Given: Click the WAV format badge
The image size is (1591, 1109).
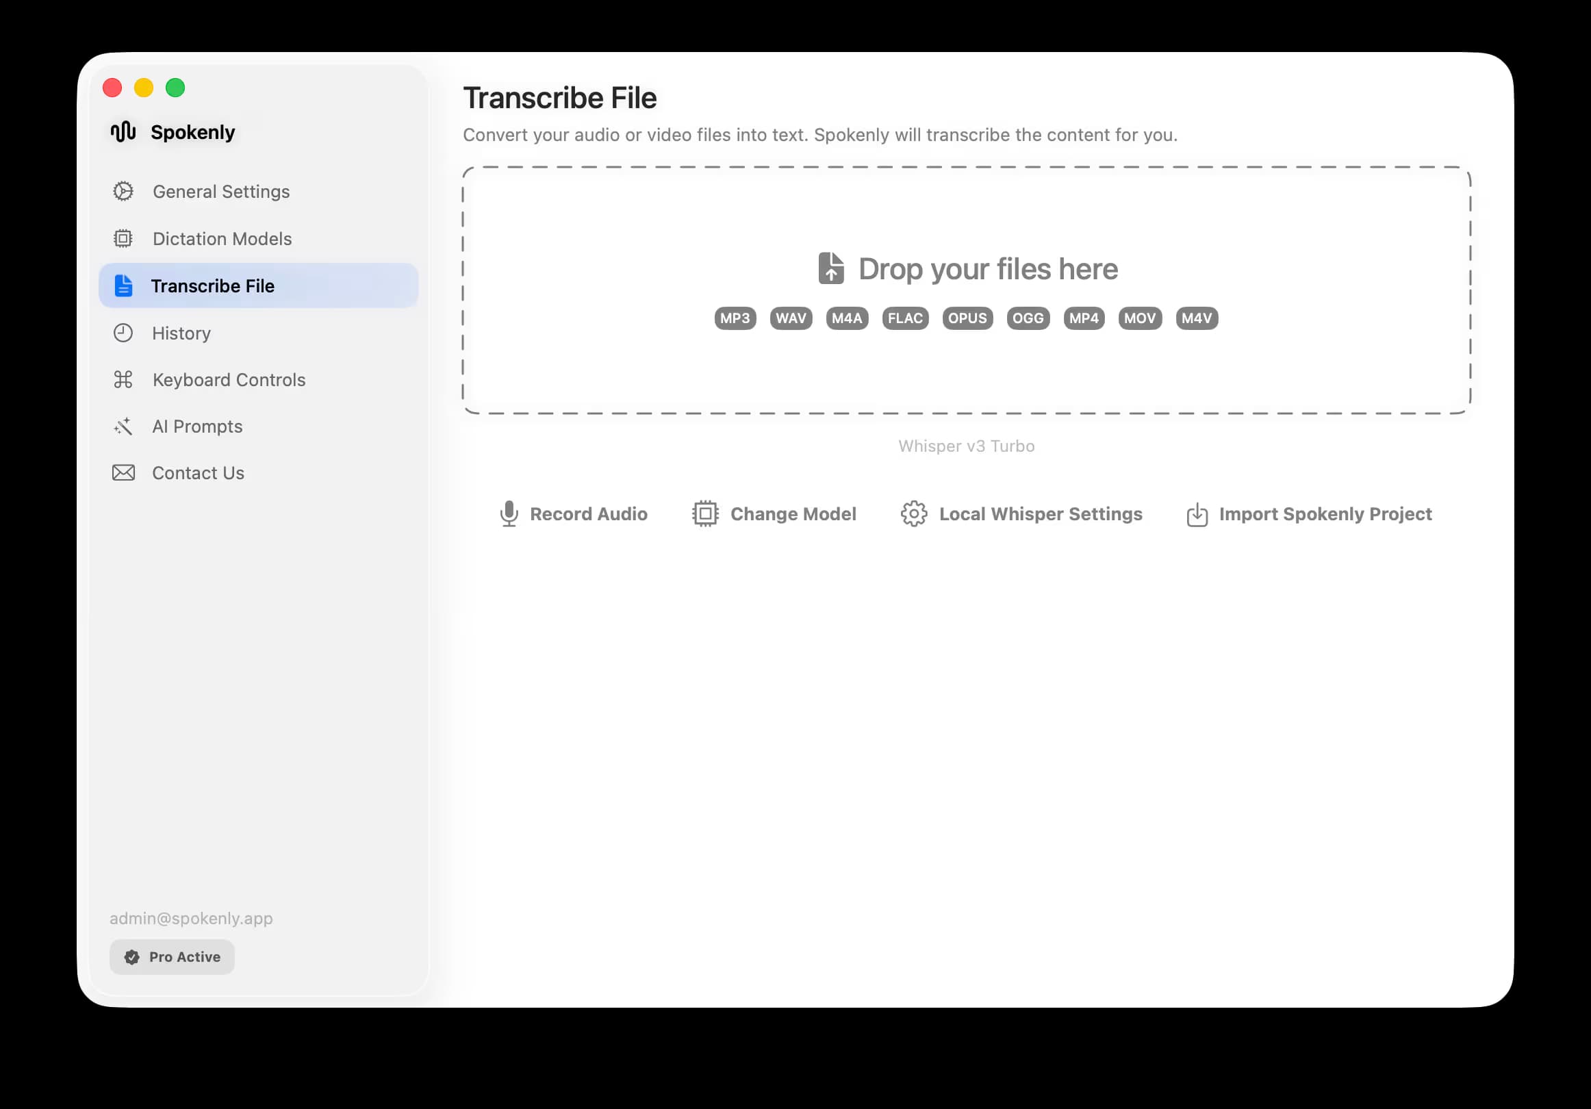Looking at the screenshot, I should 791,318.
